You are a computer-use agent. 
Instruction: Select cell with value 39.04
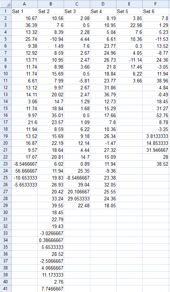pos(77,185)
